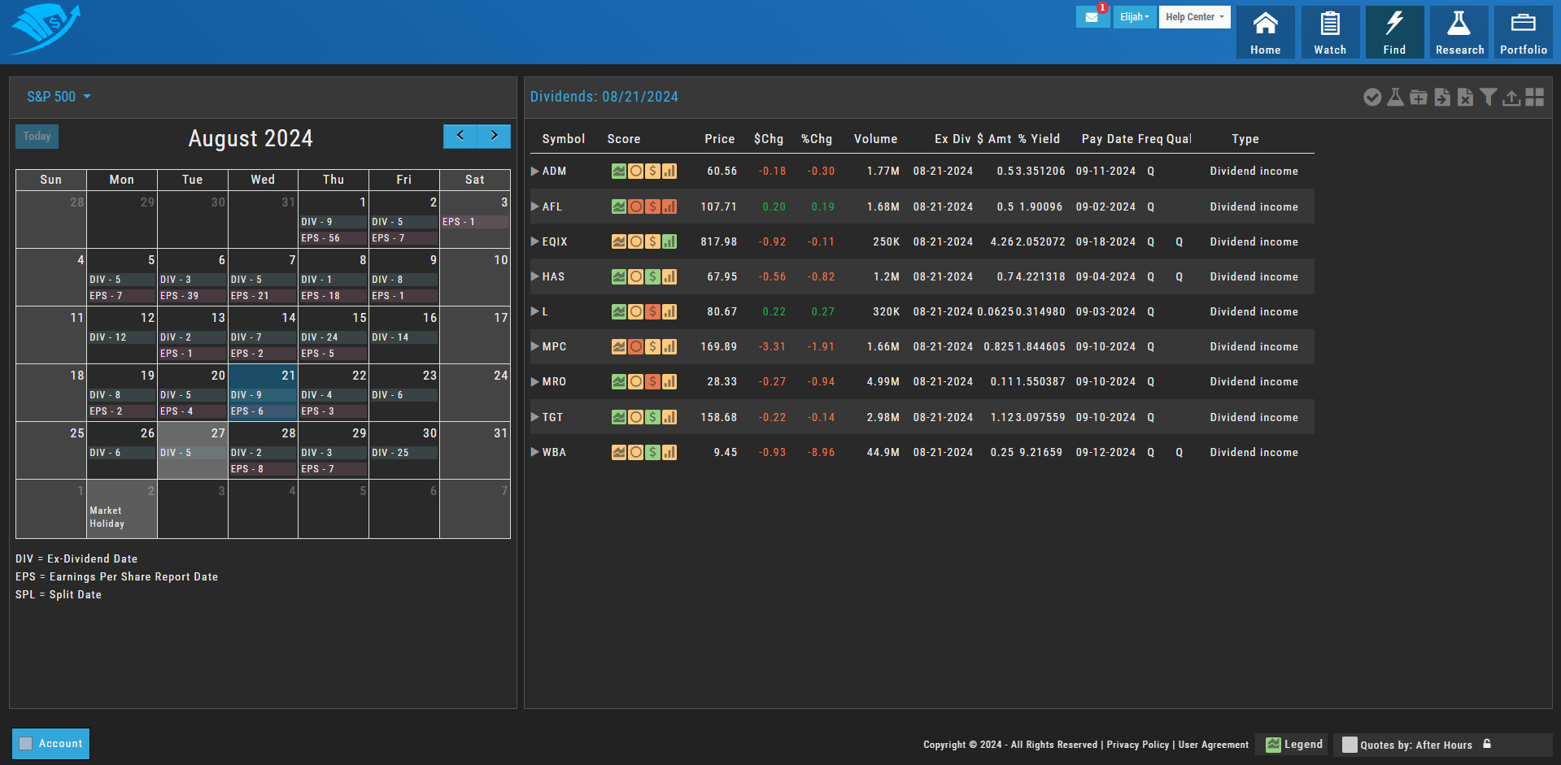Image resolution: width=1561 pixels, height=765 pixels.
Task: Sort by Pay Date column header
Action: pyautogui.click(x=1108, y=139)
